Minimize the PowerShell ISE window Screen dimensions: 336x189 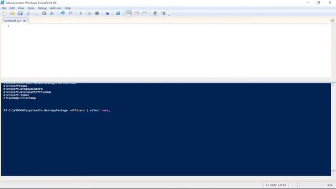point(308,3)
